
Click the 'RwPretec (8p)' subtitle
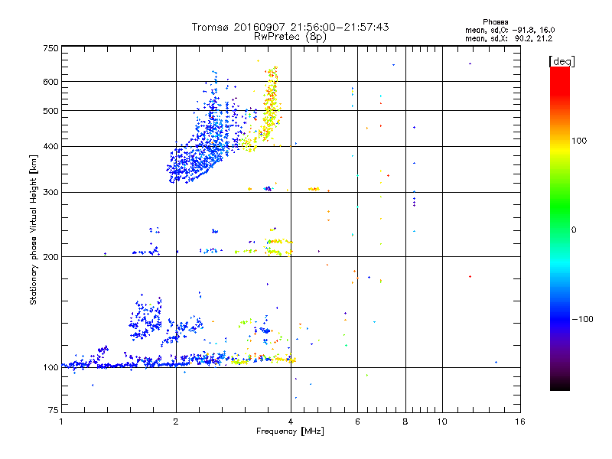pos(290,37)
